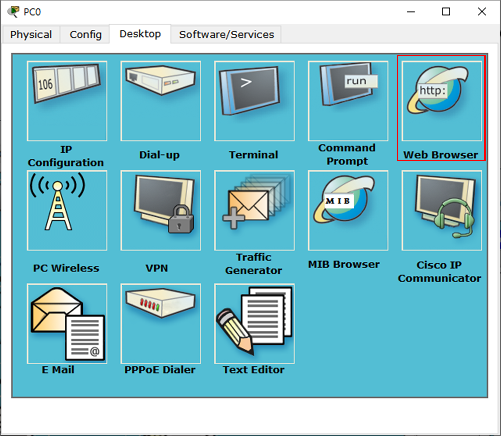Switch to the Config tab
The height and width of the screenshot is (436, 501).
click(x=85, y=34)
